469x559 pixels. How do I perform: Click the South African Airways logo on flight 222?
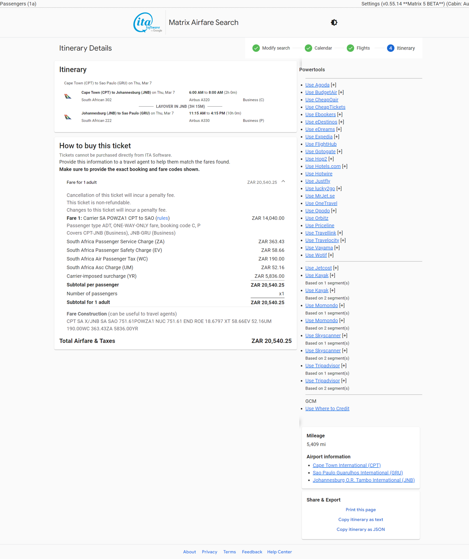tap(68, 117)
